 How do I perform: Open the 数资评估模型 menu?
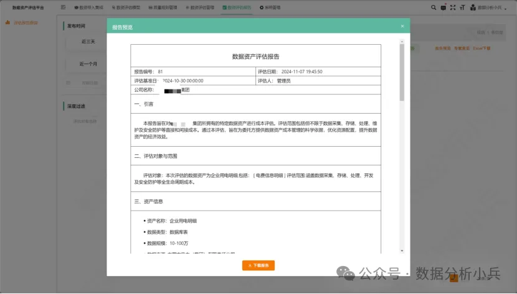click(126, 7)
